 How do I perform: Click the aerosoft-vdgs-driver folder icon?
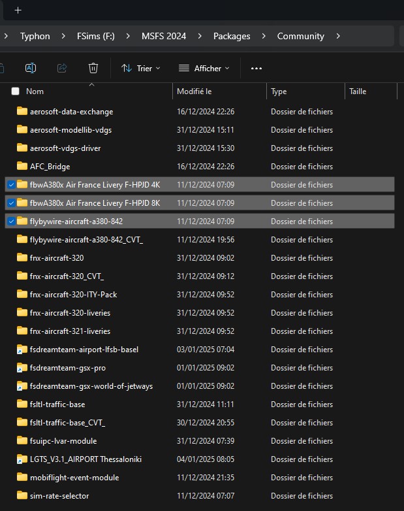pyautogui.click(x=22, y=148)
